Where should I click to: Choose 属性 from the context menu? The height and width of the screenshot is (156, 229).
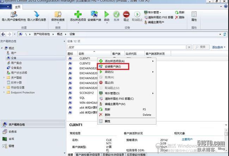click(x=126, y=121)
